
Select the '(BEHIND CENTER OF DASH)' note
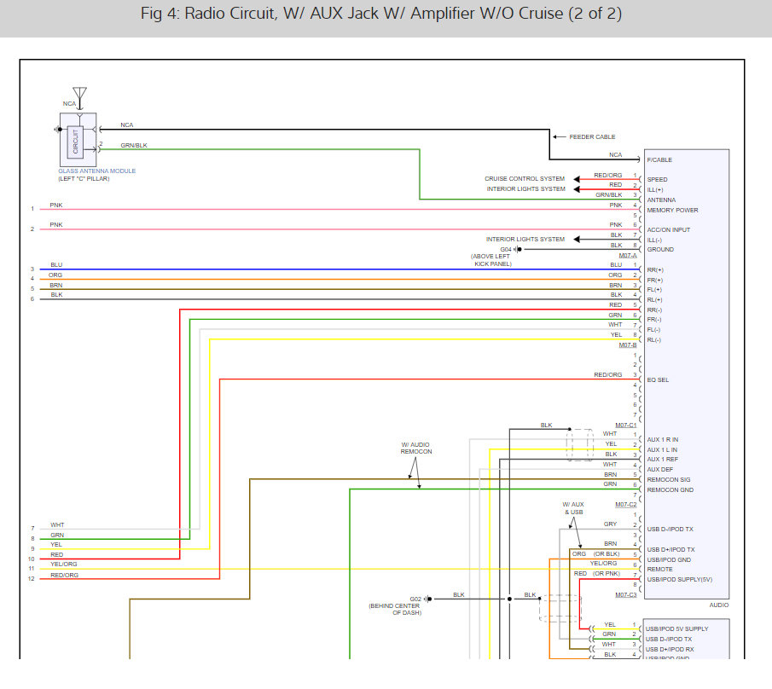click(x=395, y=610)
